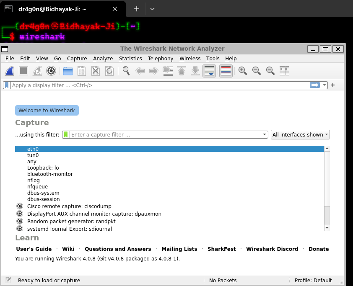Select dbus-system interface

(x=169, y=193)
